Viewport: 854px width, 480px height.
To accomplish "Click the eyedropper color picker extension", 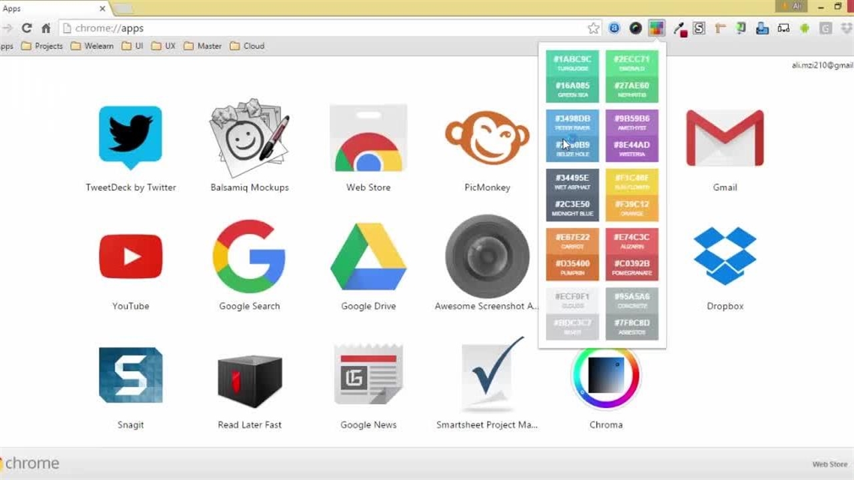I will 679,29.
